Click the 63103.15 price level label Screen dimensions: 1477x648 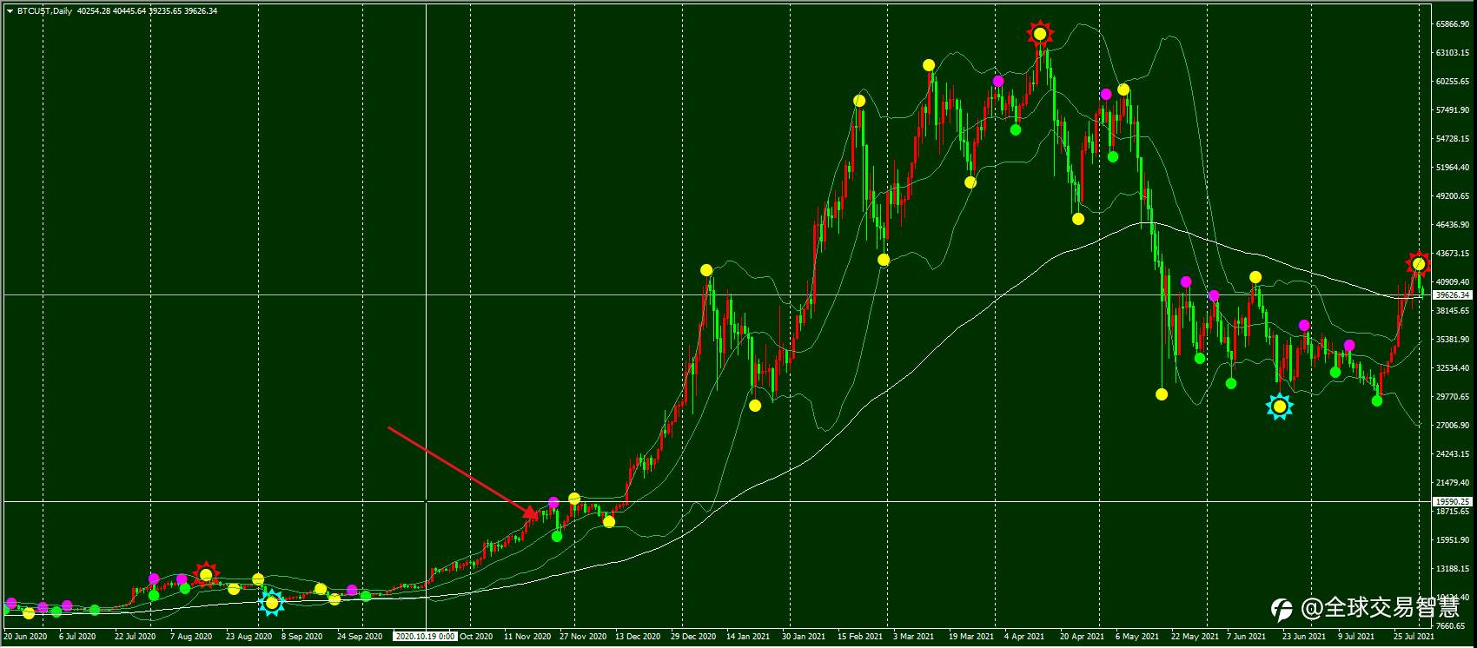[x=1452, y=53]
